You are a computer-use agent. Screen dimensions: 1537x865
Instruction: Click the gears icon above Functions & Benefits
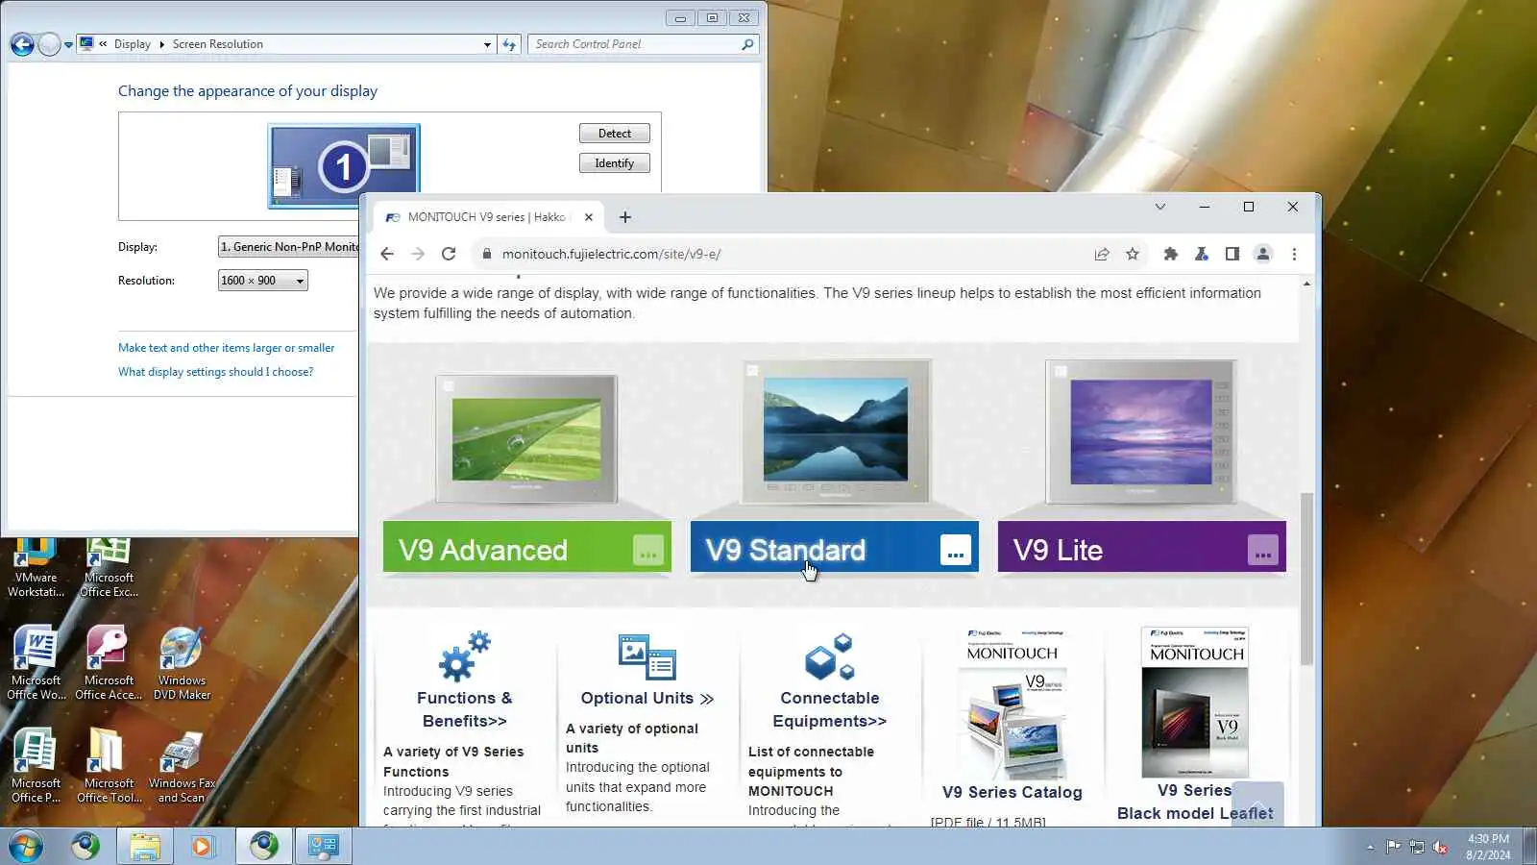[x=465, y=655]
